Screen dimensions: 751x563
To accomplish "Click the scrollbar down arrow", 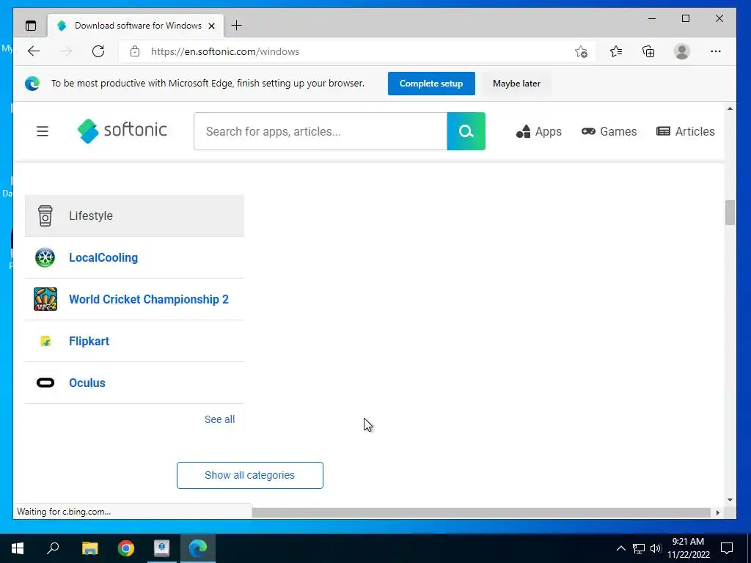I will (730, 500).
